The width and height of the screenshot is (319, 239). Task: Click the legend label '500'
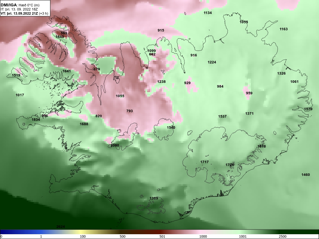tap(123, 236)
